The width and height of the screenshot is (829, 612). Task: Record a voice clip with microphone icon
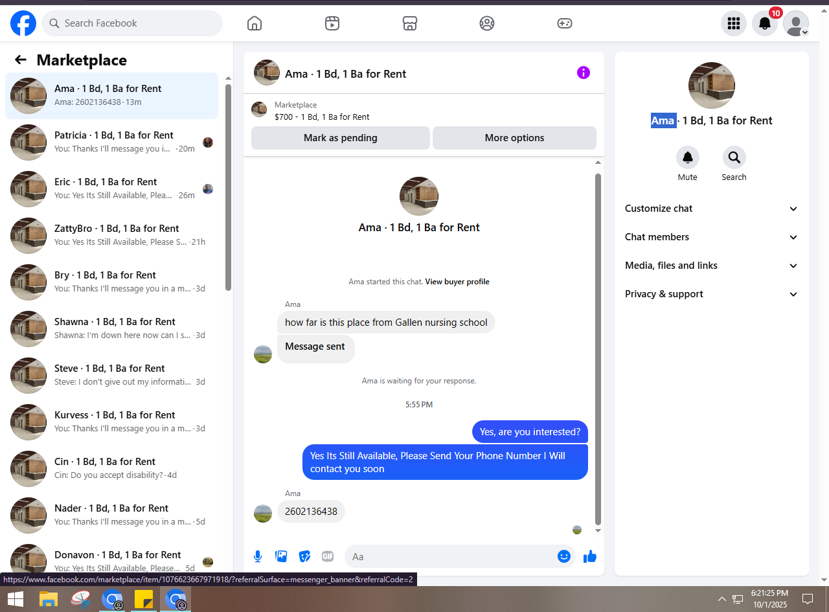click(258, 556)
